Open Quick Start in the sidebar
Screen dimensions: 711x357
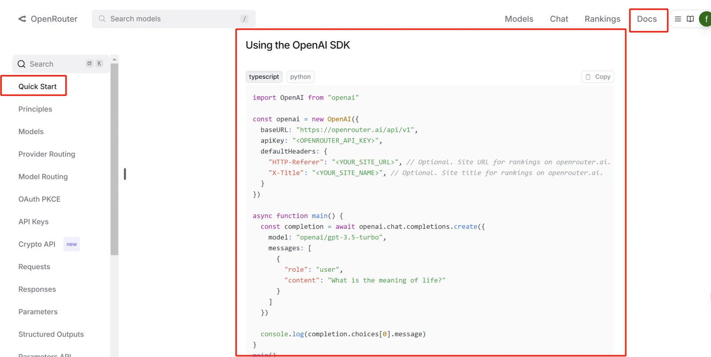click(37, 87)
